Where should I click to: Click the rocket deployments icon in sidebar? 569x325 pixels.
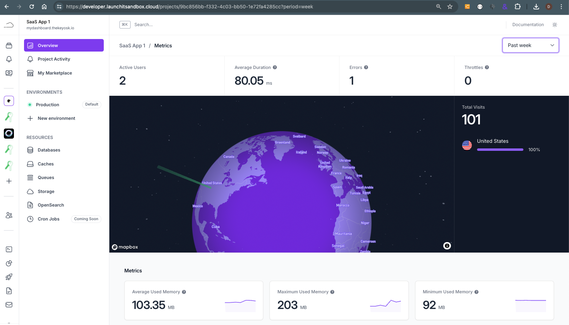[x=9, y=277]
